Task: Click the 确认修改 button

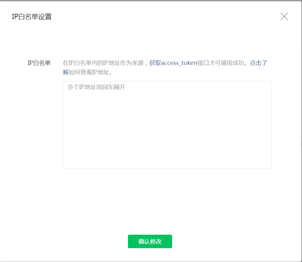Action: point(150,241)
